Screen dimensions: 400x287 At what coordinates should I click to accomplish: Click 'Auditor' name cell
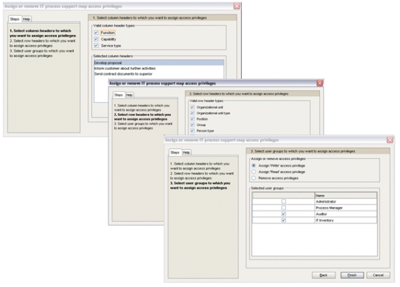pyautogui.click(x=346, y=214)
